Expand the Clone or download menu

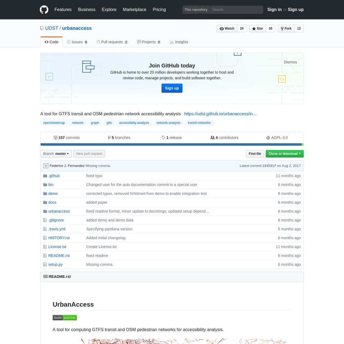pyautogui.click(x=284, y=153)
